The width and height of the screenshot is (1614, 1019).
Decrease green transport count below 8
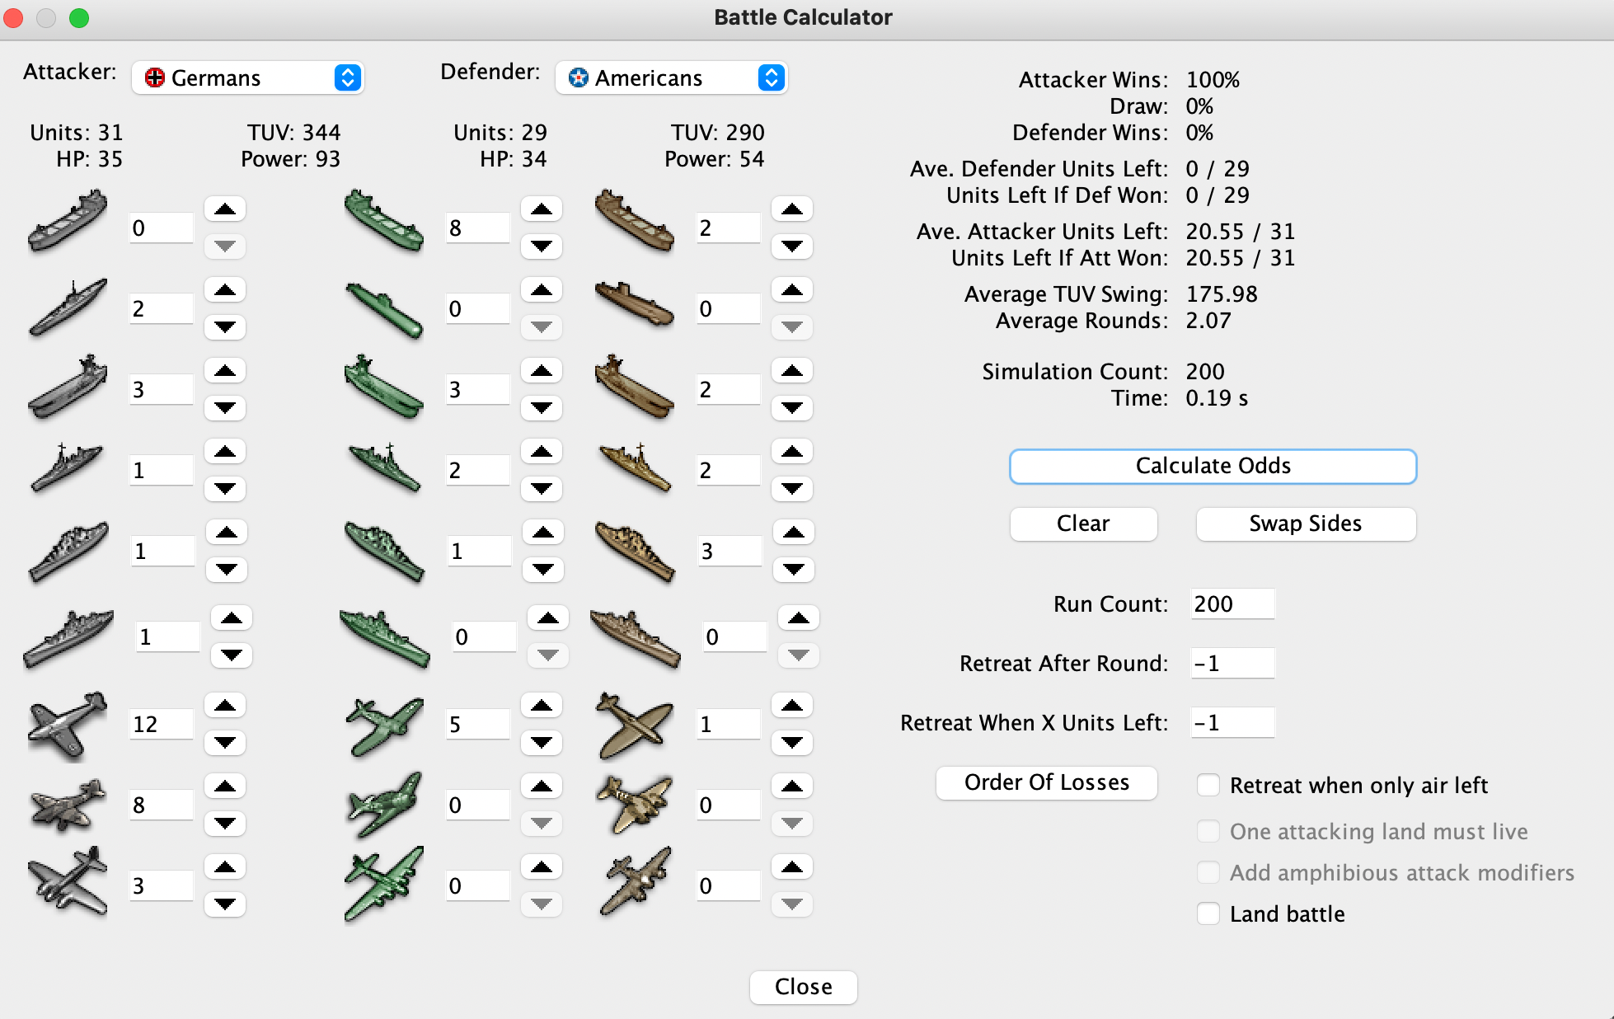click(542, 247)
